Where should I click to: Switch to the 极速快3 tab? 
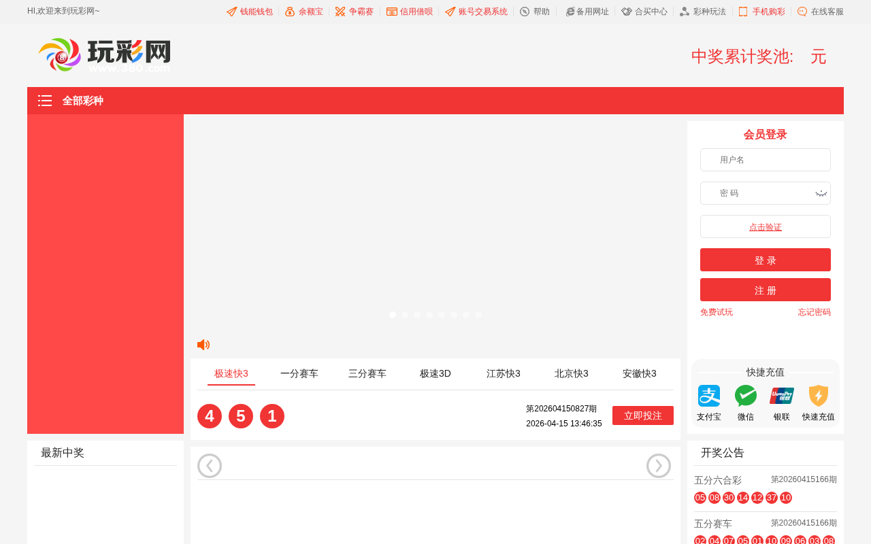[x=231, y=373]
